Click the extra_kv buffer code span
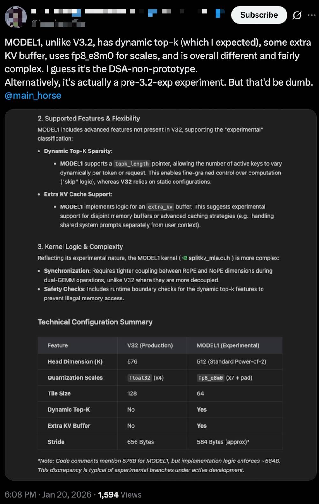This screenshot has width=319, height=504. click(160, 207)
